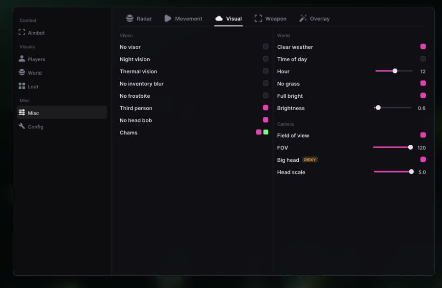Image resolution: width=442 pixels, height=288 pixels.
Task: Click the Aimbot crosshair icon in sidebar
Action: (x=22, y=32)
